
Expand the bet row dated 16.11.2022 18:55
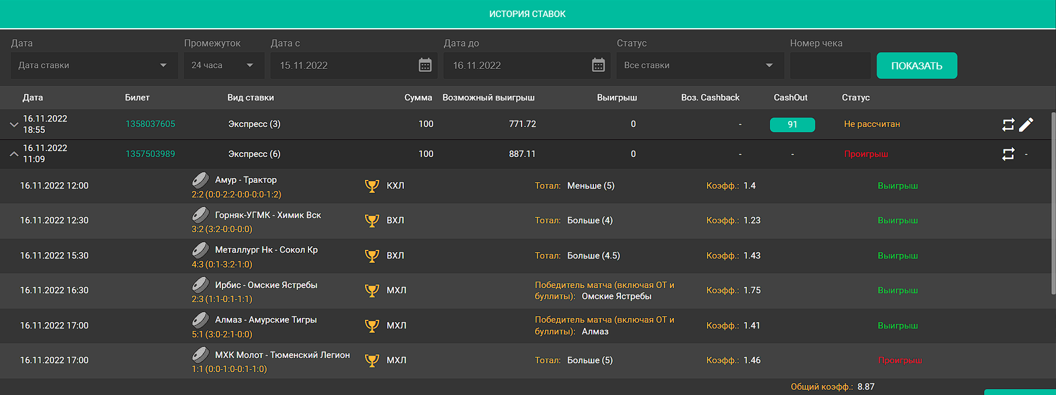click(x=14, y=125)
